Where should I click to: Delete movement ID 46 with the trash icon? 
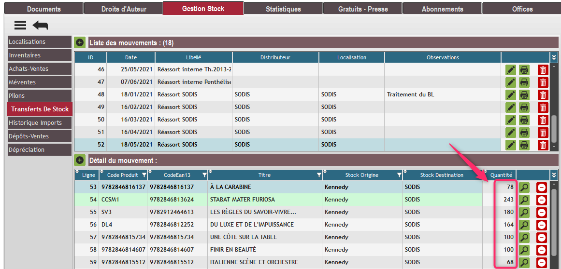click(x=543, y=70)
